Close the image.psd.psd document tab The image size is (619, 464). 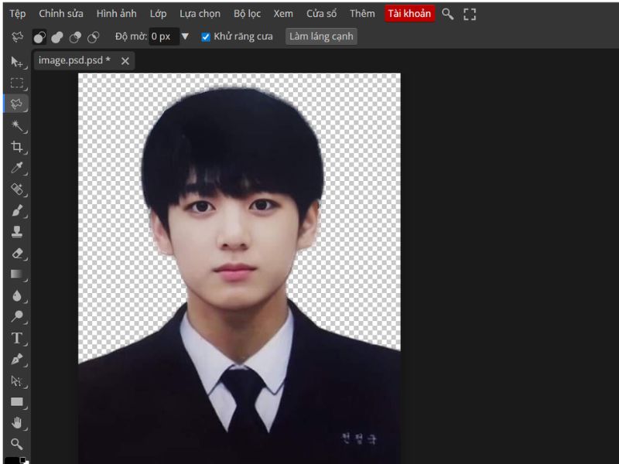click(125, 61)
